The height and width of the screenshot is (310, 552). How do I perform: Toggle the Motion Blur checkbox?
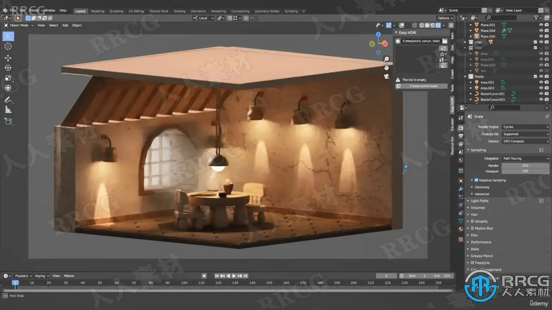pos(473,228)
